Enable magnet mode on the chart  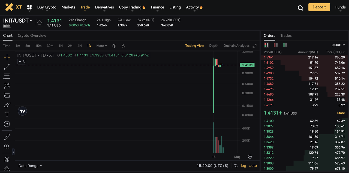[7, 159]
